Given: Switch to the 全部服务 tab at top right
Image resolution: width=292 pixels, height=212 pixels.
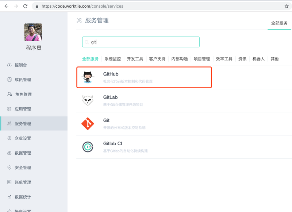Looking at the screenshot, I should [x=279, y=23].
